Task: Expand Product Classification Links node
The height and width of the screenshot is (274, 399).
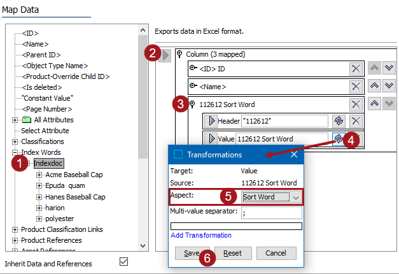Action: (15, 229)
